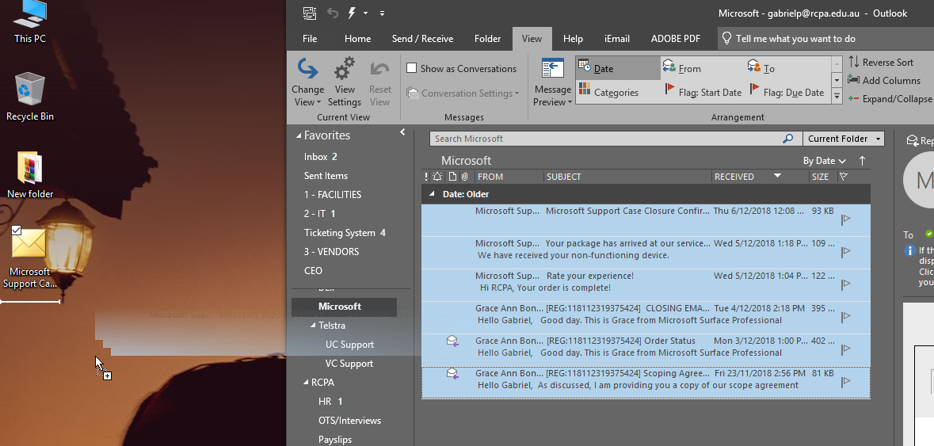
Task: Sort by the importance column header
Action: click(x=426, y=176)
